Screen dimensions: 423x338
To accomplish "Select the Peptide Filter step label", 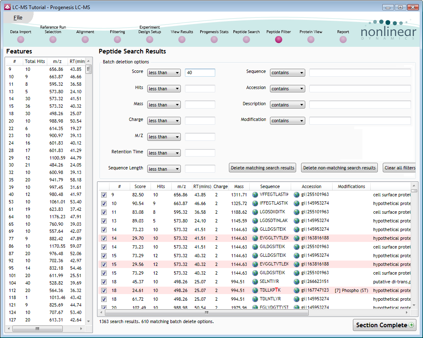I will (278, 32).
